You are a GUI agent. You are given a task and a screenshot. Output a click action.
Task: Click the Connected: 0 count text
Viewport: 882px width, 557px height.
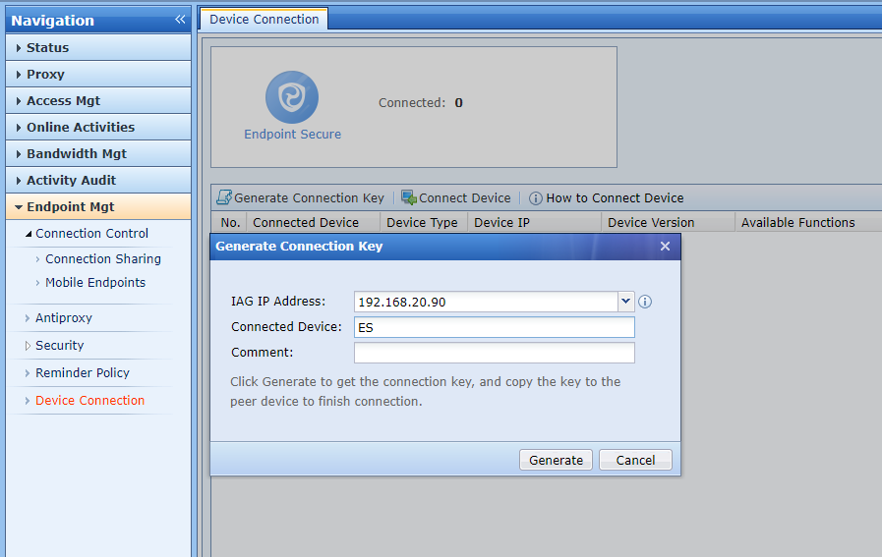point(421,103)
